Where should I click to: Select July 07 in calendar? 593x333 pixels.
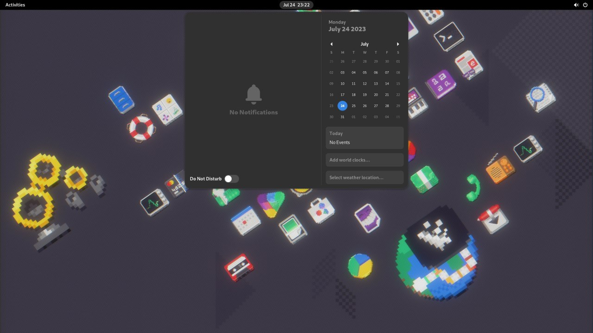[x=387, y=73]
